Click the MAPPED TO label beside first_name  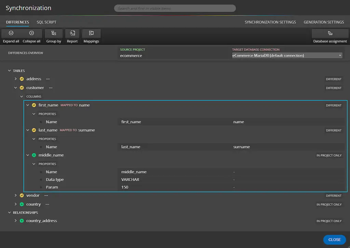point(69,105)
